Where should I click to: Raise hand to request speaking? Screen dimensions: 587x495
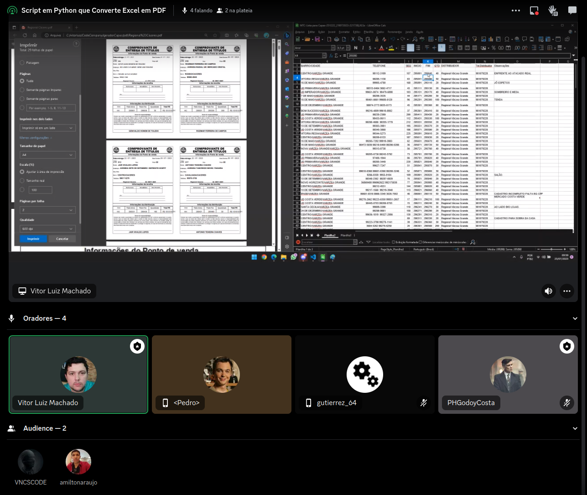[x=553, y=10]
